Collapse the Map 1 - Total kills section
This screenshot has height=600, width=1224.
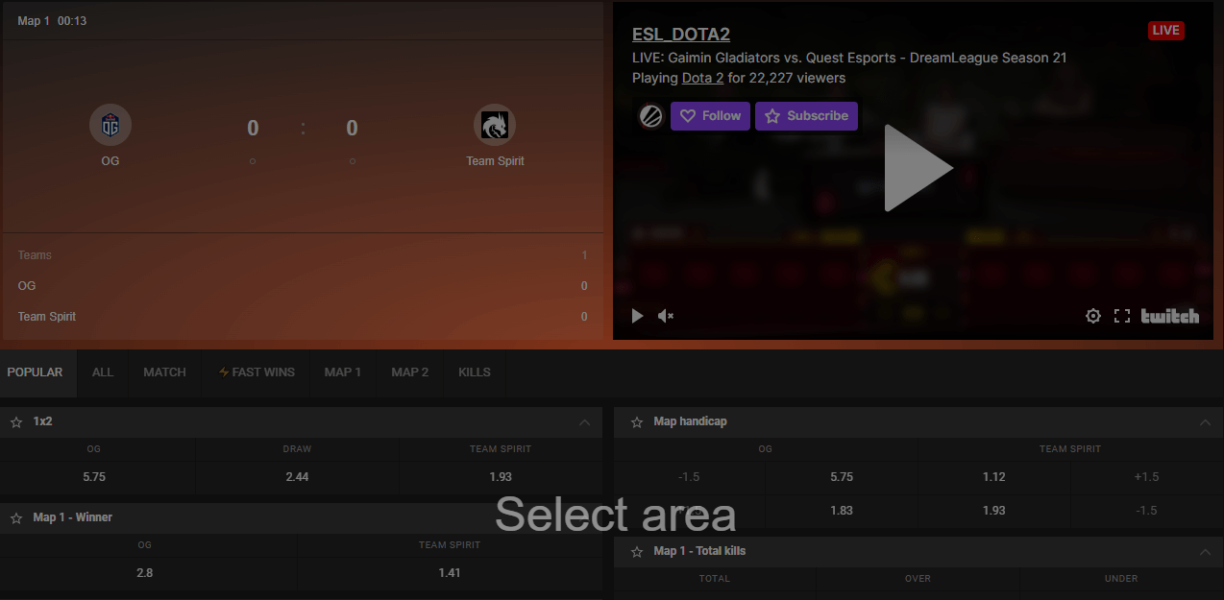click(x=1205, y=552)
